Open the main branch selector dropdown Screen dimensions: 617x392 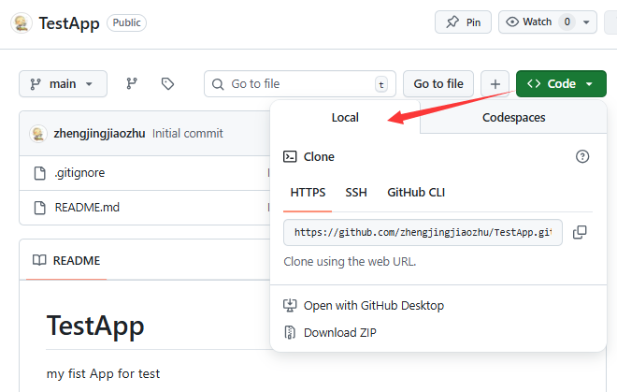[x=63, y=84]
